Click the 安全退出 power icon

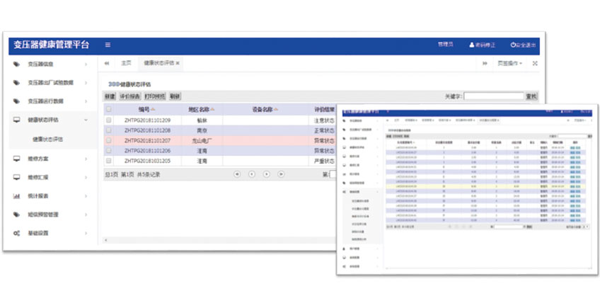tap(513, 45)
